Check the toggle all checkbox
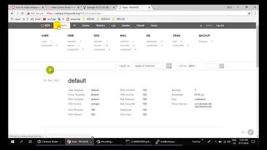 tap(116, 66)
